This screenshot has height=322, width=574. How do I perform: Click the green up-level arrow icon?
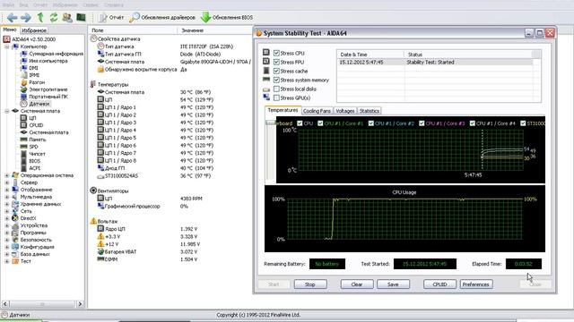coord(40,17)
